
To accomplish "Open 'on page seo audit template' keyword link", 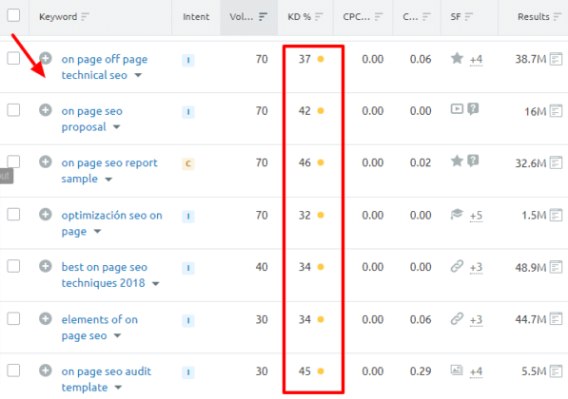I will (x=107, y=379).
